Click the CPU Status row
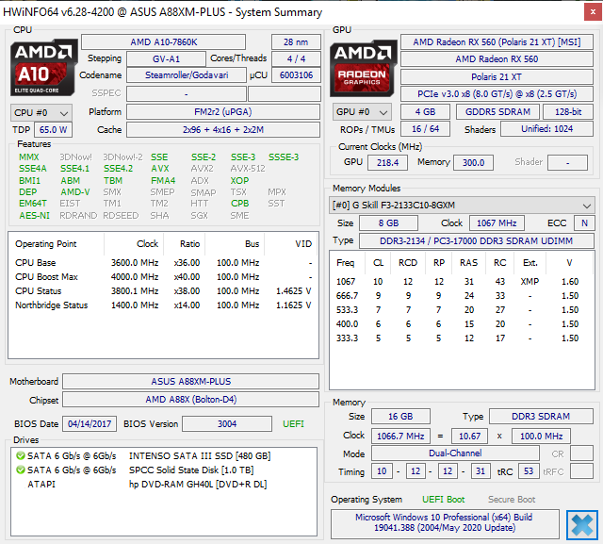 tap(163, 291)
